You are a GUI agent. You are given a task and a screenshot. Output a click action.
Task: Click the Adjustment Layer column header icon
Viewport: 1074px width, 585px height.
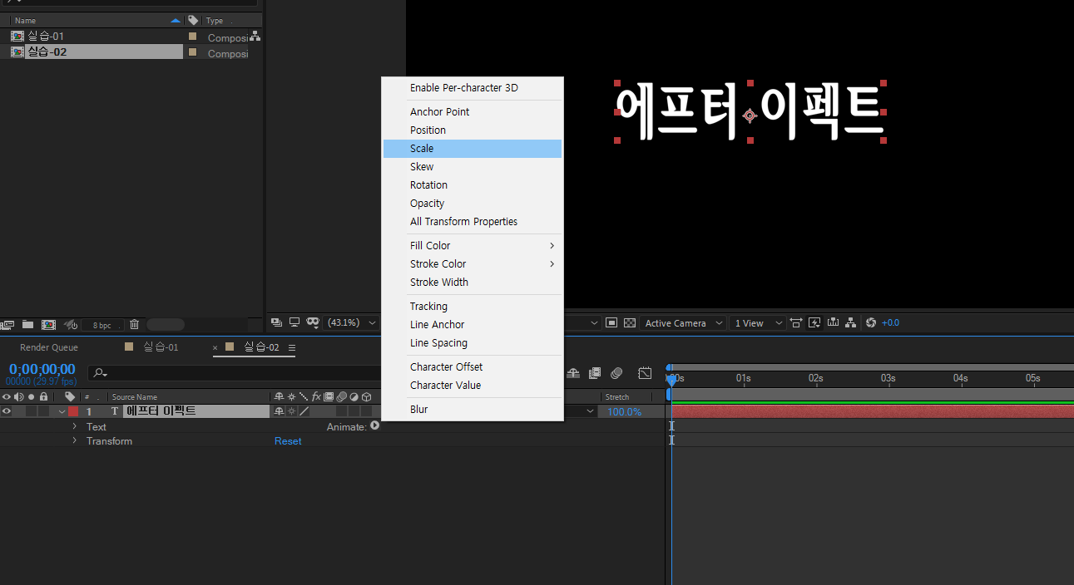coord(354,397)
